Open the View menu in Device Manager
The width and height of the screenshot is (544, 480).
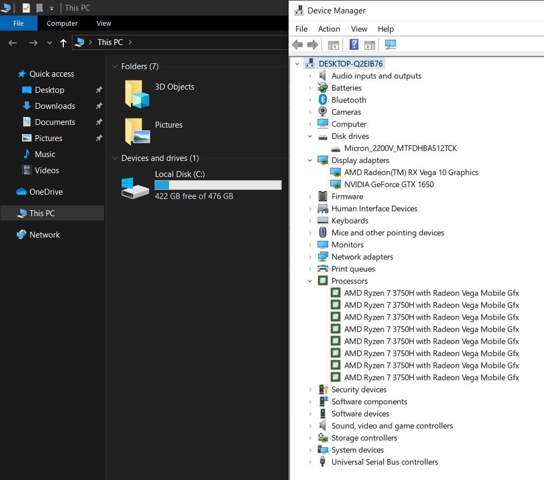359,29
